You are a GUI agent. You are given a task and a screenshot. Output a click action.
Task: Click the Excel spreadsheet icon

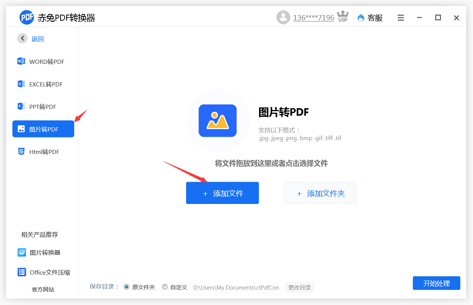pos(21,84)
